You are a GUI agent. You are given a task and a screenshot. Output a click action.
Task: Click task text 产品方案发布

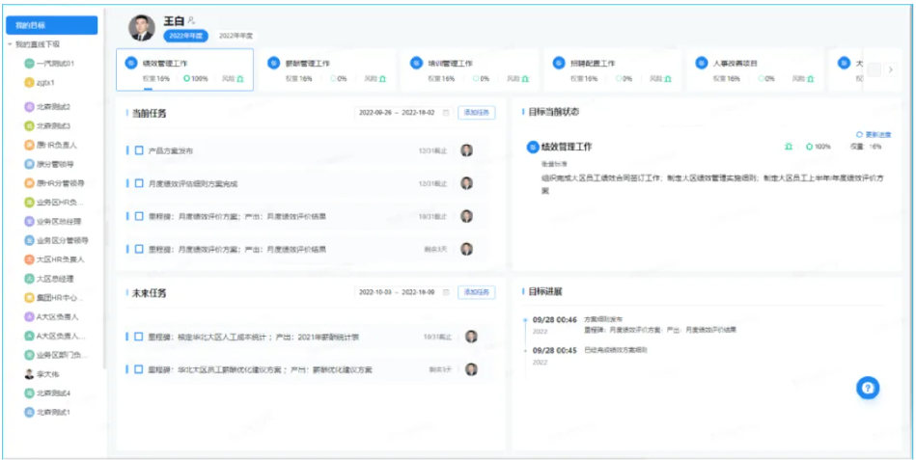(171, 150)
